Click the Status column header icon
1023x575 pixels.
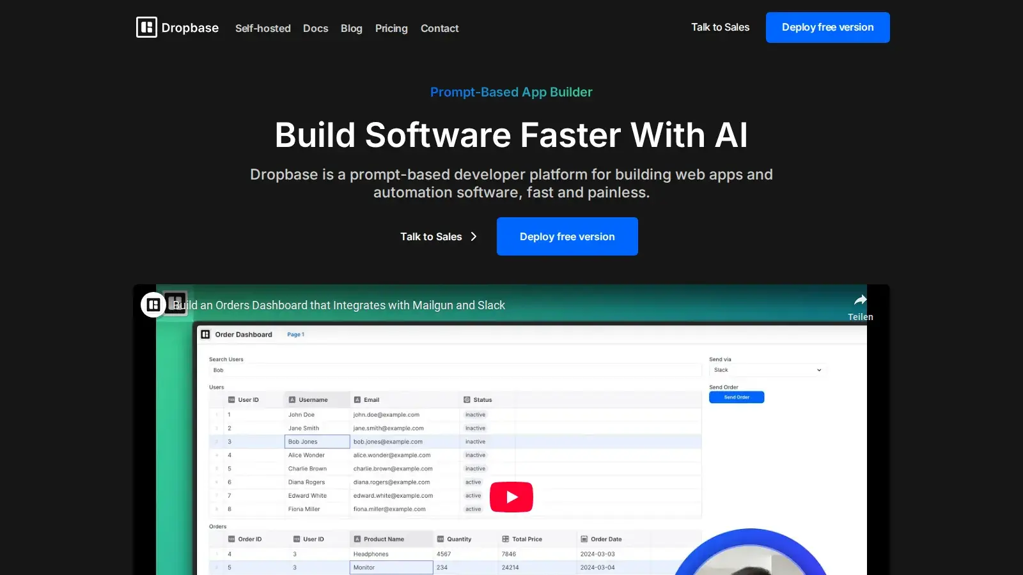point(466,399)
